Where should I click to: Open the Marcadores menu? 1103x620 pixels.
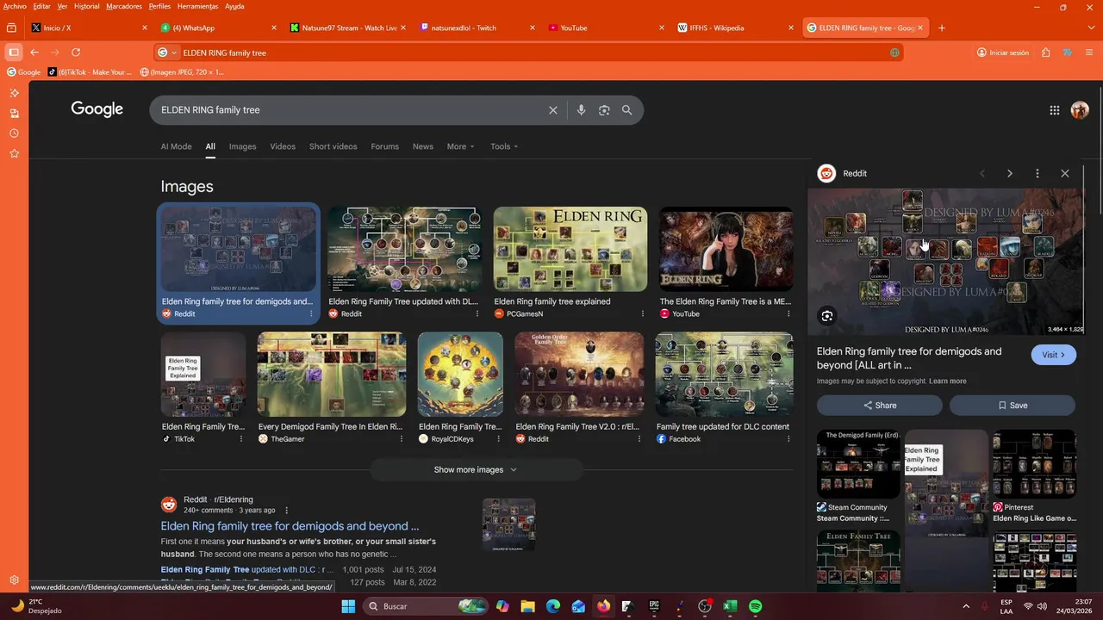click(123, 6)
